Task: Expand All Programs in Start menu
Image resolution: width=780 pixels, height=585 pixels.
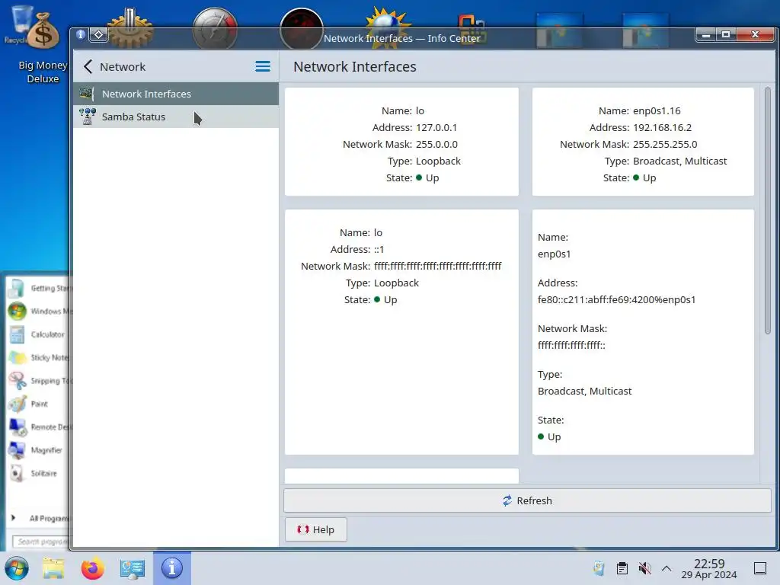Action: pyautogui.click(x=40, y=518)
